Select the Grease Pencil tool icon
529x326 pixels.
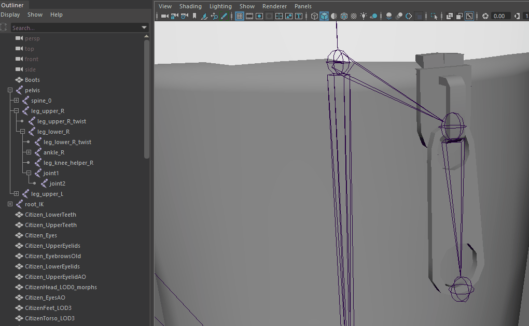(x=224, y=16)
